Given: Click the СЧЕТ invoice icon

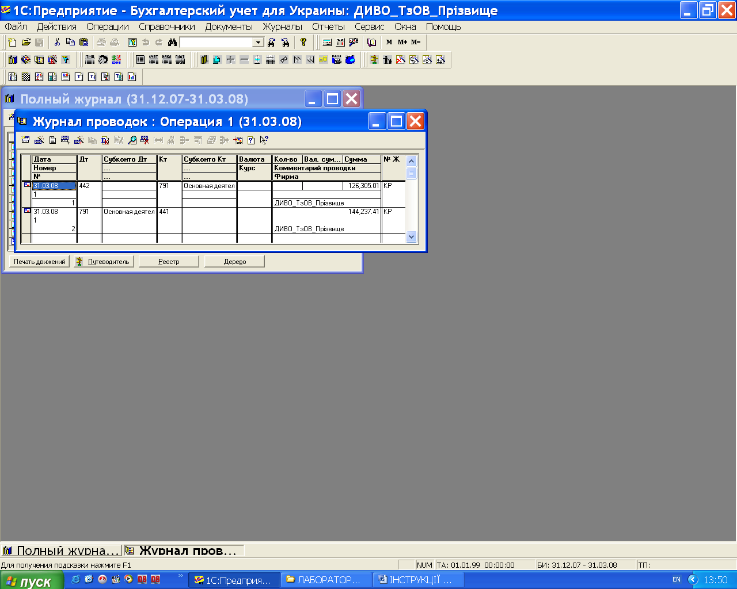Looking at the screenshot, I should coord(154,59).
